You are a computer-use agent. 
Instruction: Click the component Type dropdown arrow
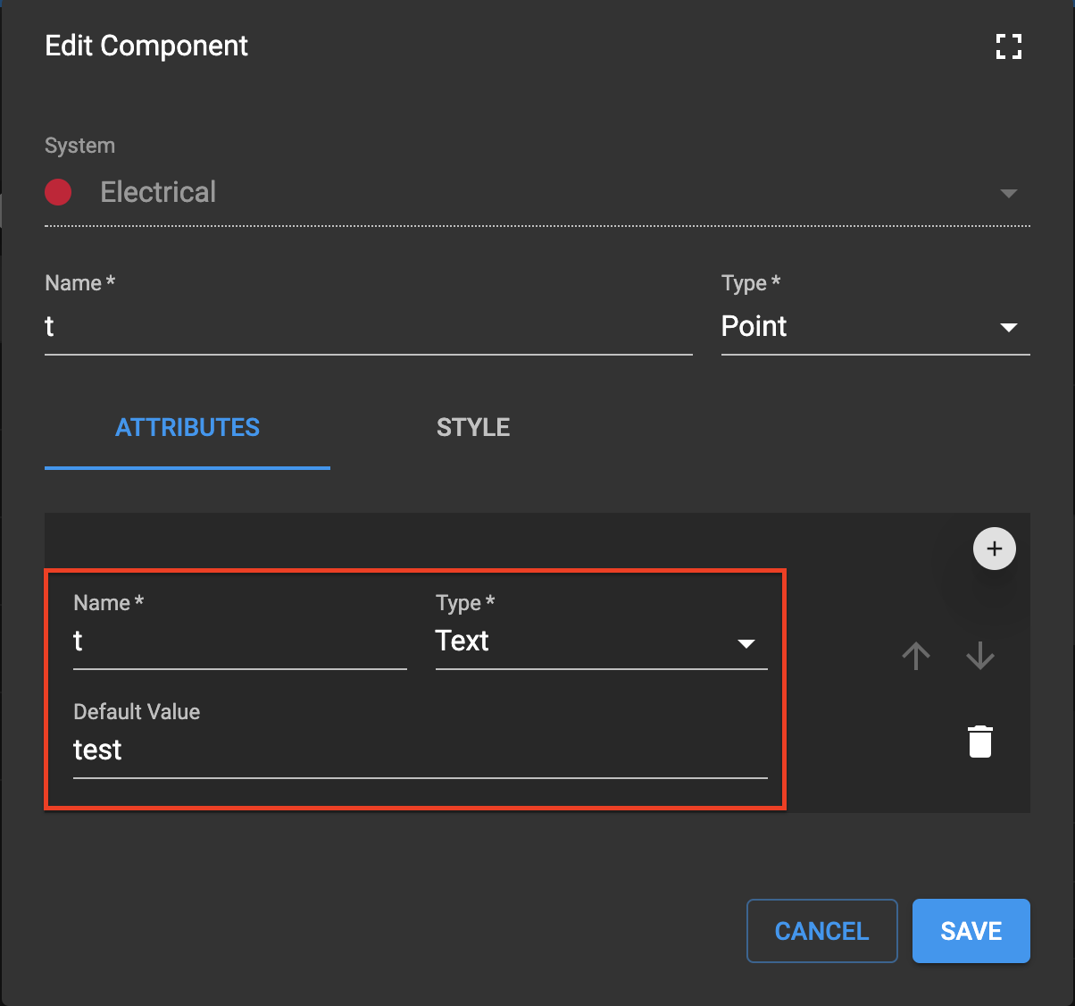pyautogui.click(x=1009, y=327)
